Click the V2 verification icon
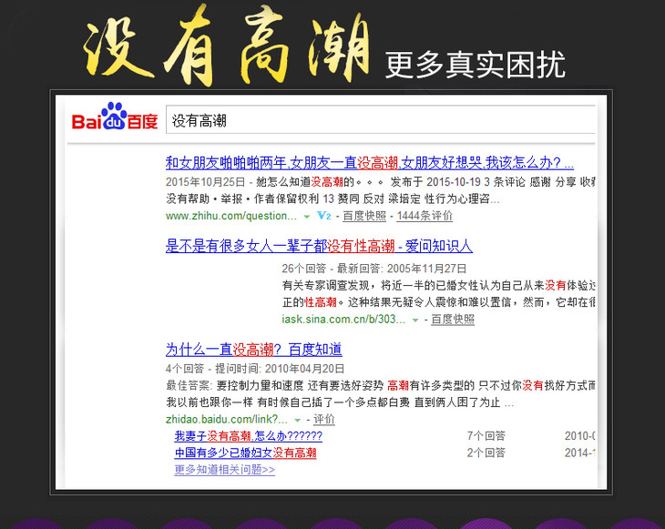665x529 pixels. 323,216
